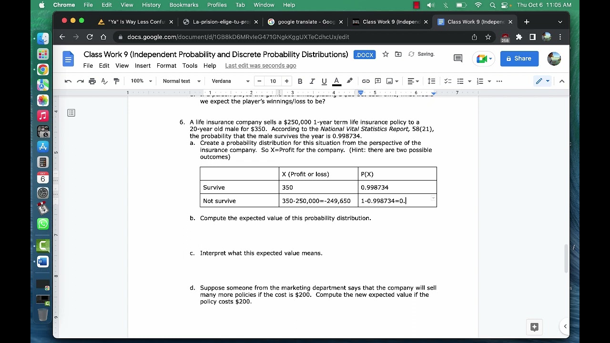Screen dimensions: 610x343
Task: Insert a link with link icon
Action: pyautogui.click(x=366, y=81)
